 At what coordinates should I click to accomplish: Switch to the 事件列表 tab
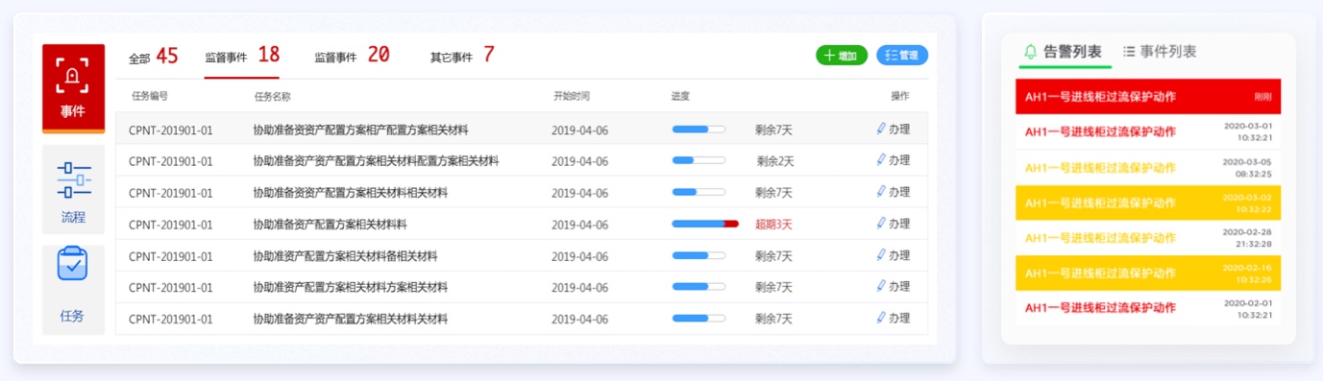coord(1160,52)
